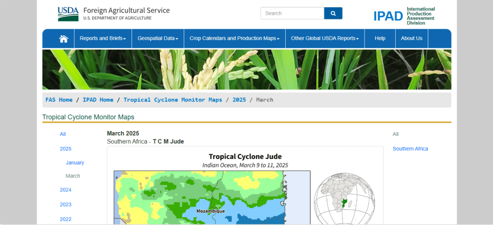The height and width of the screenshot is (225, 493).
Task: Expand Other Global USDA Reports menu
Action: pos(325,38)
